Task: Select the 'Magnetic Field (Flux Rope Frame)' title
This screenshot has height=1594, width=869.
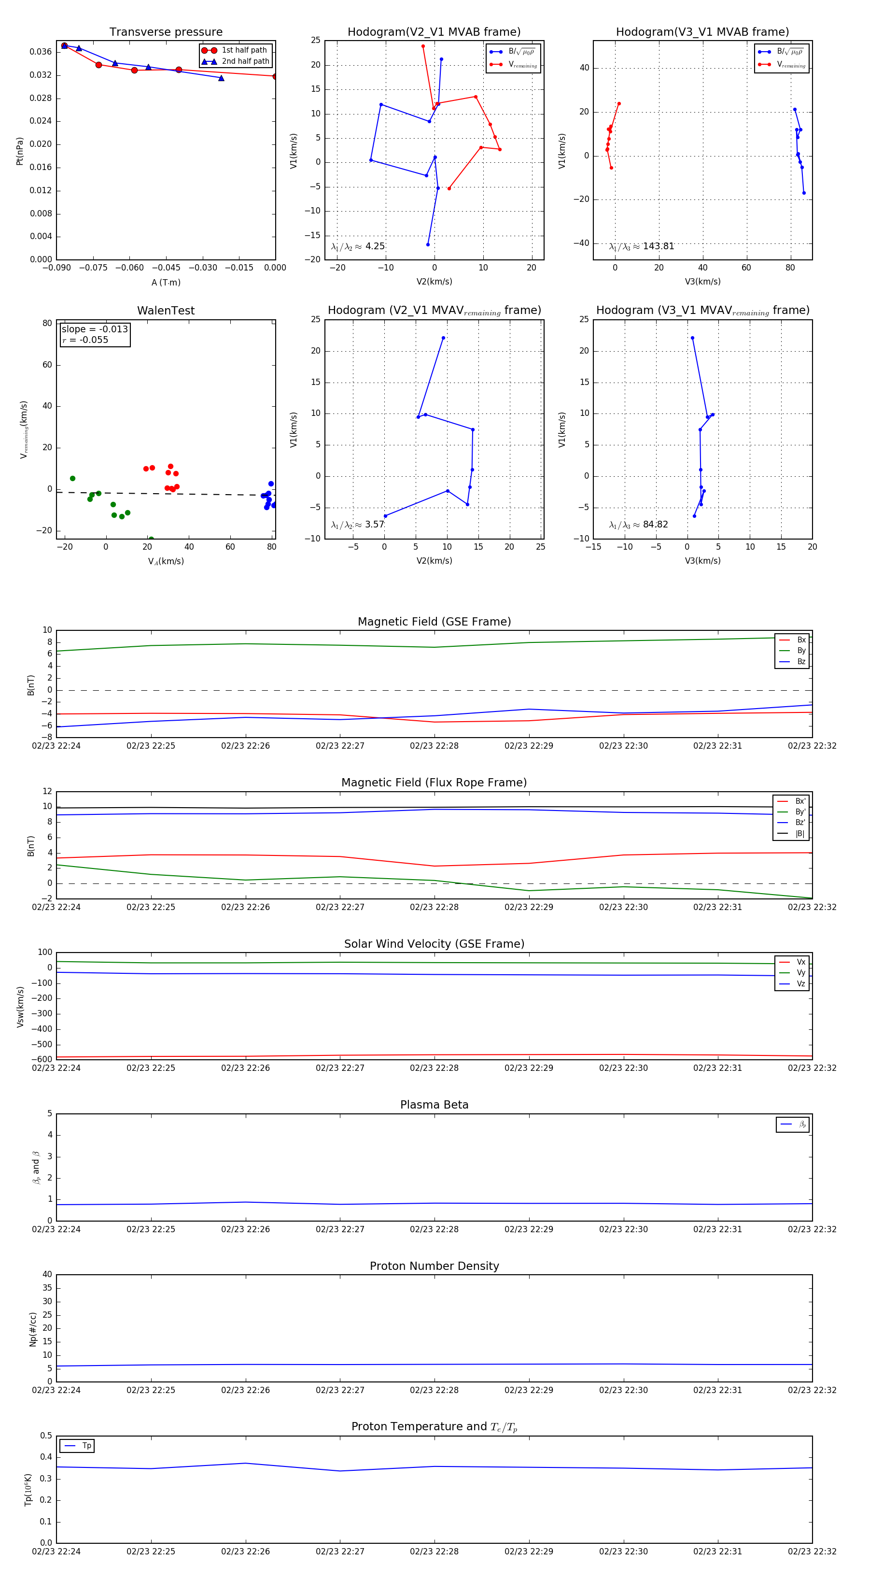Action: click(x=434, y=782)
